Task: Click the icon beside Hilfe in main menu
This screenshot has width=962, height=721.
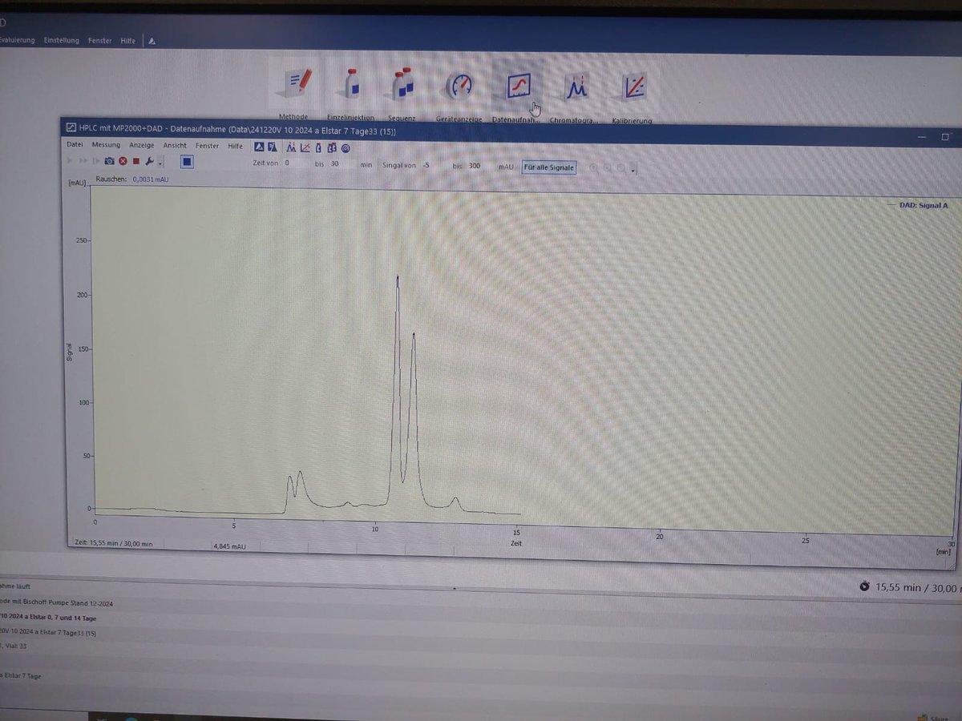Action: click(x=152, y=40)
